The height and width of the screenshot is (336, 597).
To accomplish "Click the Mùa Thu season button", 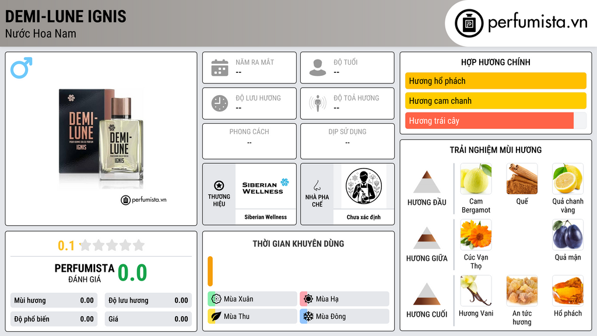I will pyautogui.click(x=252, y=316).
